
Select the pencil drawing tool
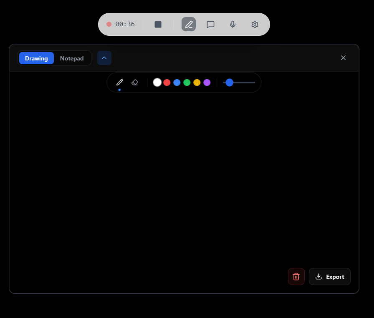click(x=119, y=83)
